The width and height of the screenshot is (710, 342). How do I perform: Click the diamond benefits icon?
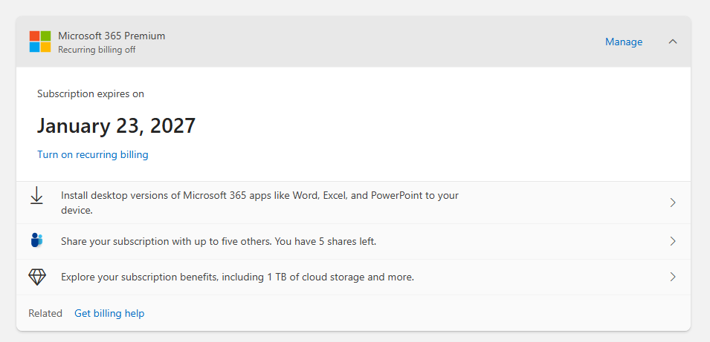click(x=36, y=277)
